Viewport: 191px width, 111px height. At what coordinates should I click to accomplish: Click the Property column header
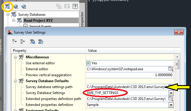coord(48,51)
